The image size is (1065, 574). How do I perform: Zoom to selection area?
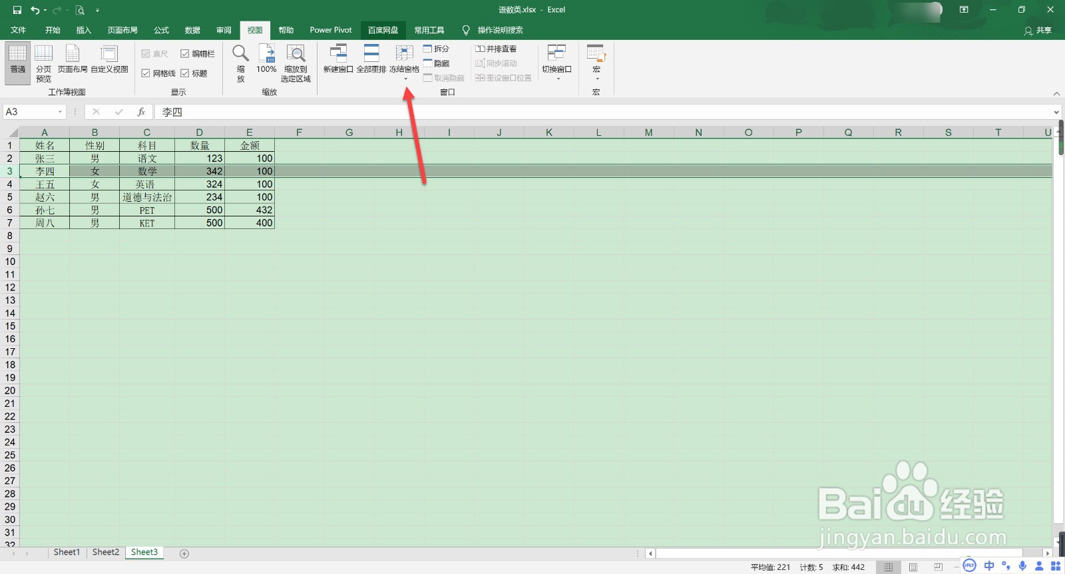(x=296, y=63)
